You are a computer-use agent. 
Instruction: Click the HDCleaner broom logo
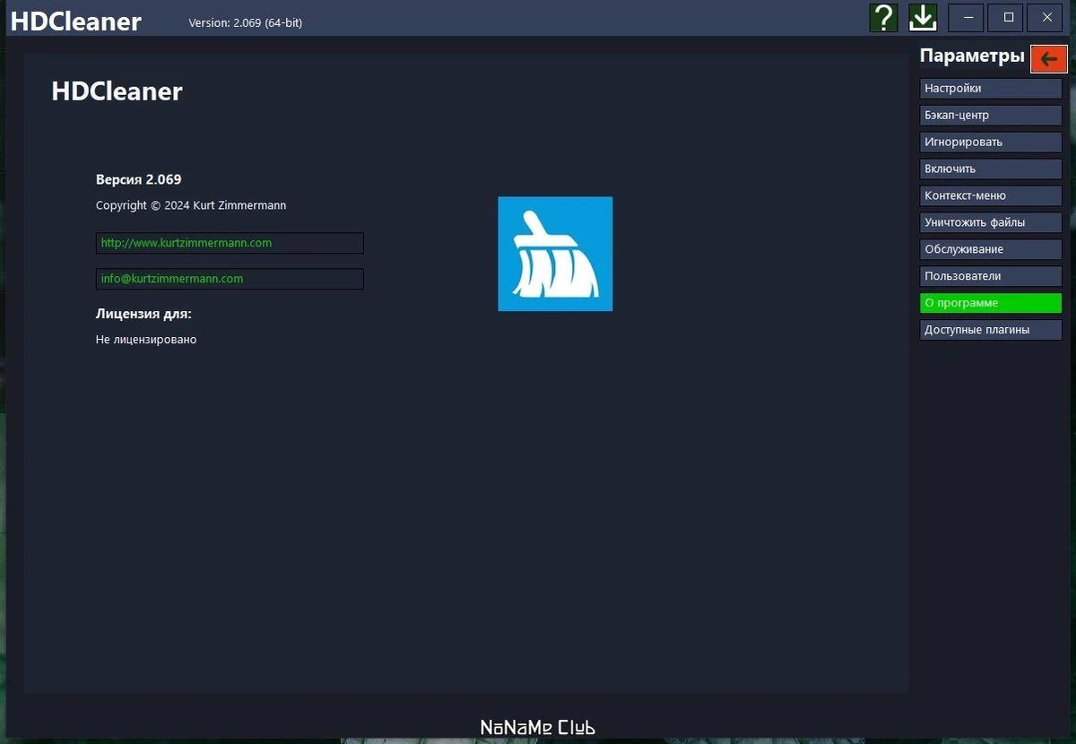click(555, 254)
